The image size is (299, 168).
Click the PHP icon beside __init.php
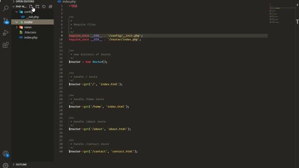23,17
